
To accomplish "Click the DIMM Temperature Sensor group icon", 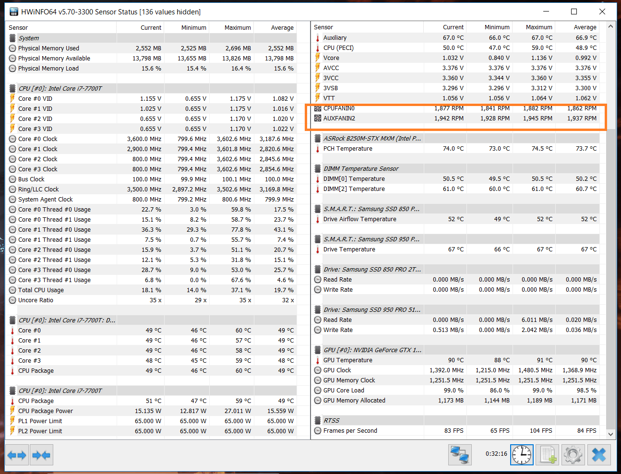I will click(318, 169).
